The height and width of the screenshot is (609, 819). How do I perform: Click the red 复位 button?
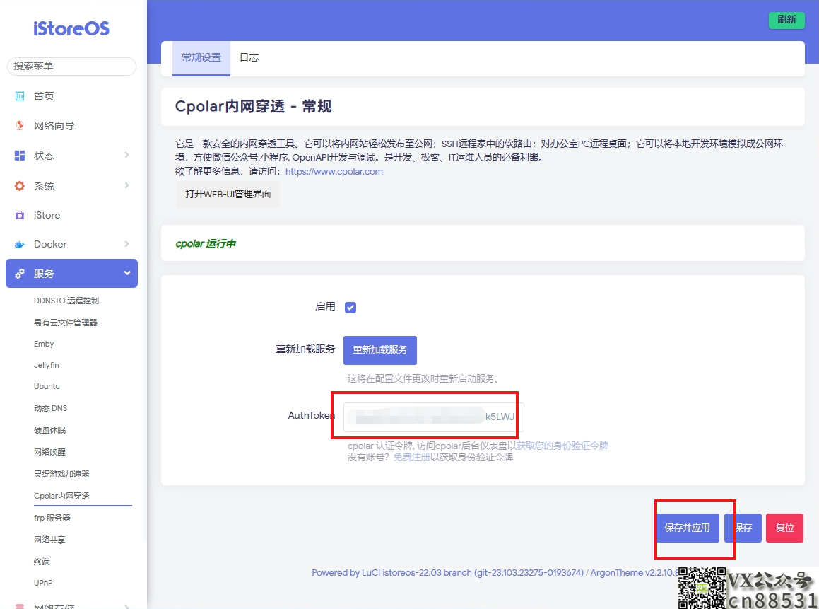point(784,528)
